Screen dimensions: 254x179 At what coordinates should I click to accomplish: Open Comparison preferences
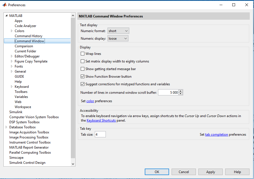coord(24,46)
